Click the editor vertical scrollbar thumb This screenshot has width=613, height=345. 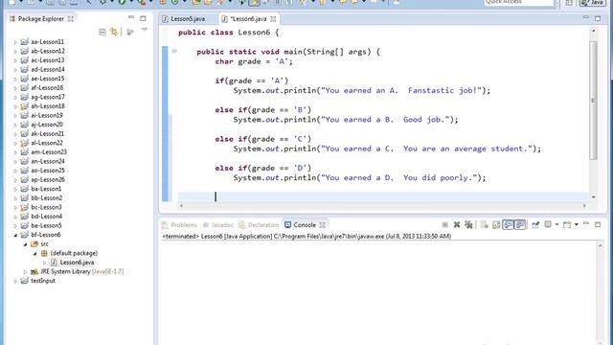pos(594,100)
